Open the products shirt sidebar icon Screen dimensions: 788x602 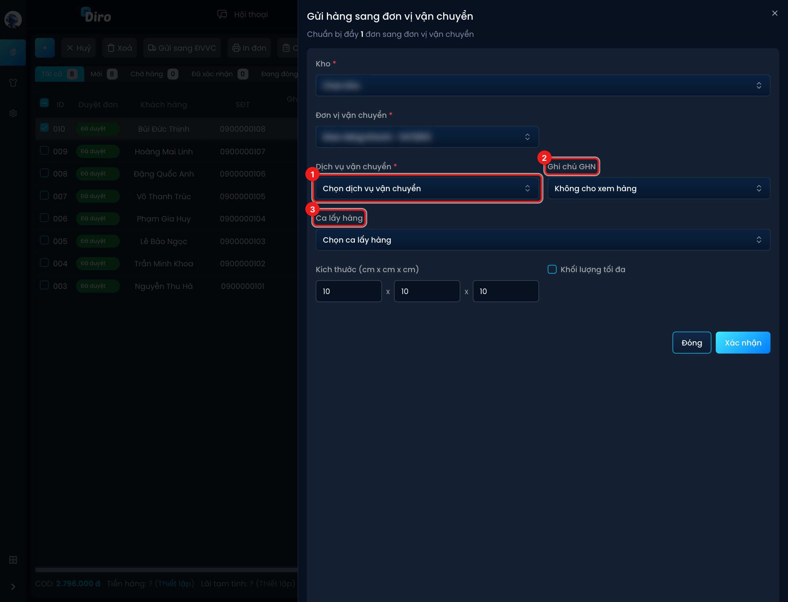13,83
